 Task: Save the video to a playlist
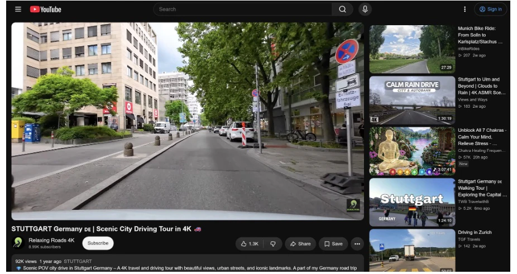pyautogui.click(x=333, y=244)
